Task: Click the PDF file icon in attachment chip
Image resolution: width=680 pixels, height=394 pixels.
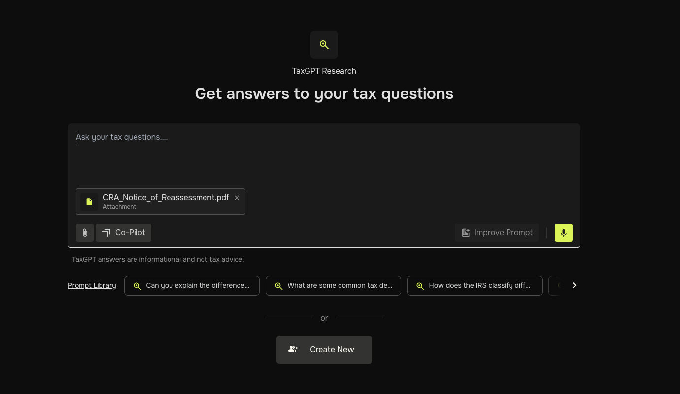Action: pos(89,202)
